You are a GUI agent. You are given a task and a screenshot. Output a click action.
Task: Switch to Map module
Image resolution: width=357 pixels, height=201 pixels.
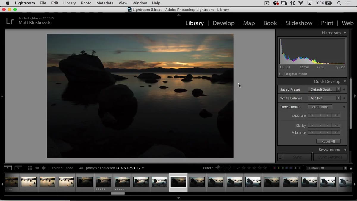point(249,23)
